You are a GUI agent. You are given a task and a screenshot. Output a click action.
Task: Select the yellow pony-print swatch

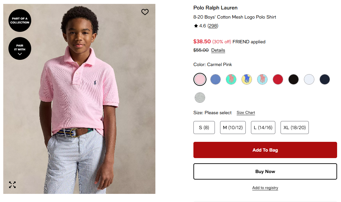(247, 79)
